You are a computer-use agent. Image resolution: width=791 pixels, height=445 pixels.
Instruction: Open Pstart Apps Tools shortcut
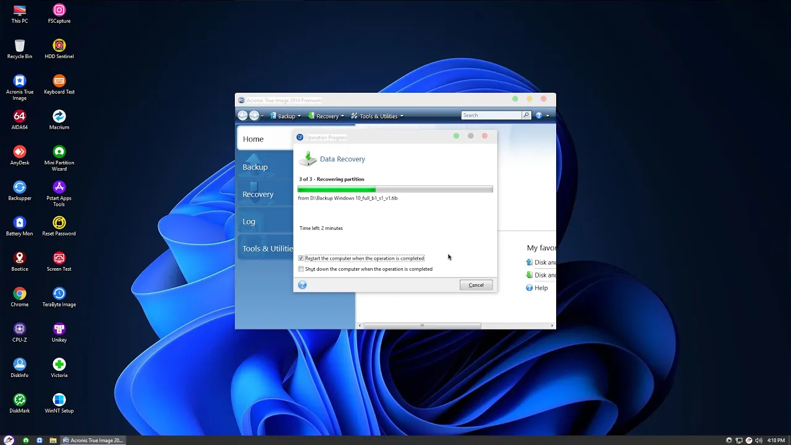click(59, 193)
